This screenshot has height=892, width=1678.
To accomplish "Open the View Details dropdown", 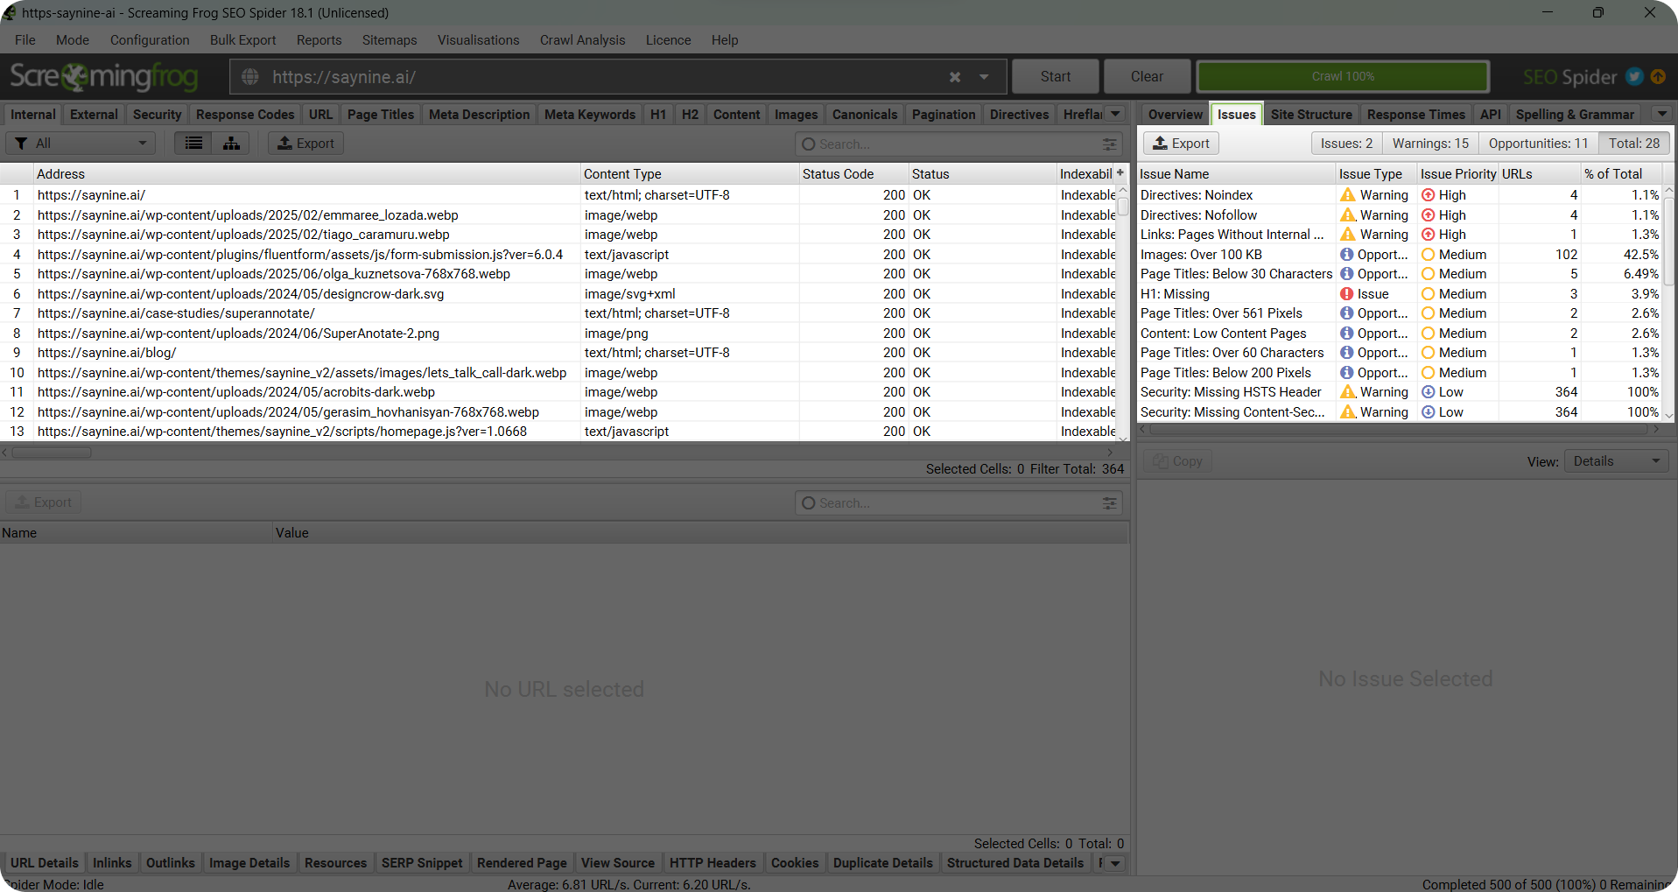I will point(1616,461).
